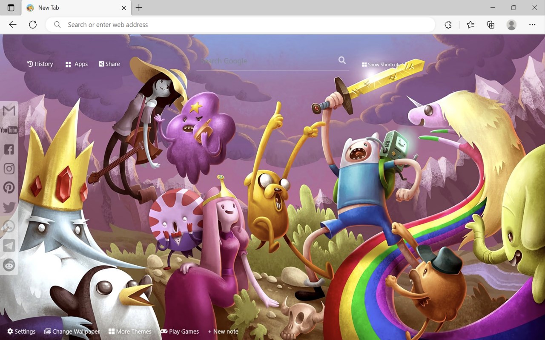Screen dimensions: 545x340
Task: Open the Telegram sidebar shortcut
Action: [x=9, y=245]
